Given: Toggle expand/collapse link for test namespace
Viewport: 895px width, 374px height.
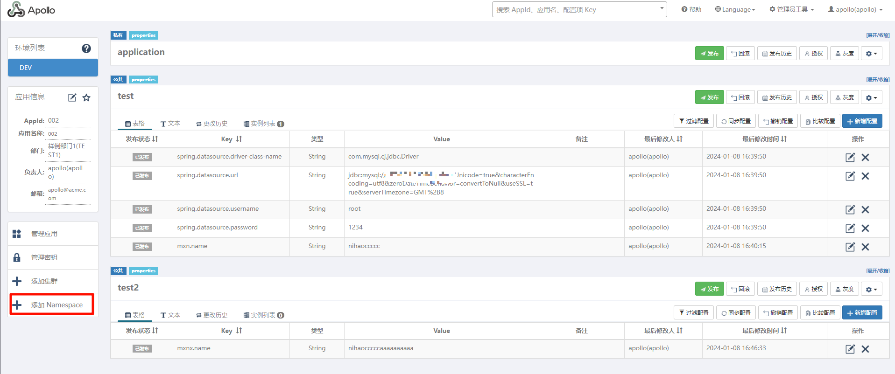Looking at the screenshot, I should [x=878, y=80].
